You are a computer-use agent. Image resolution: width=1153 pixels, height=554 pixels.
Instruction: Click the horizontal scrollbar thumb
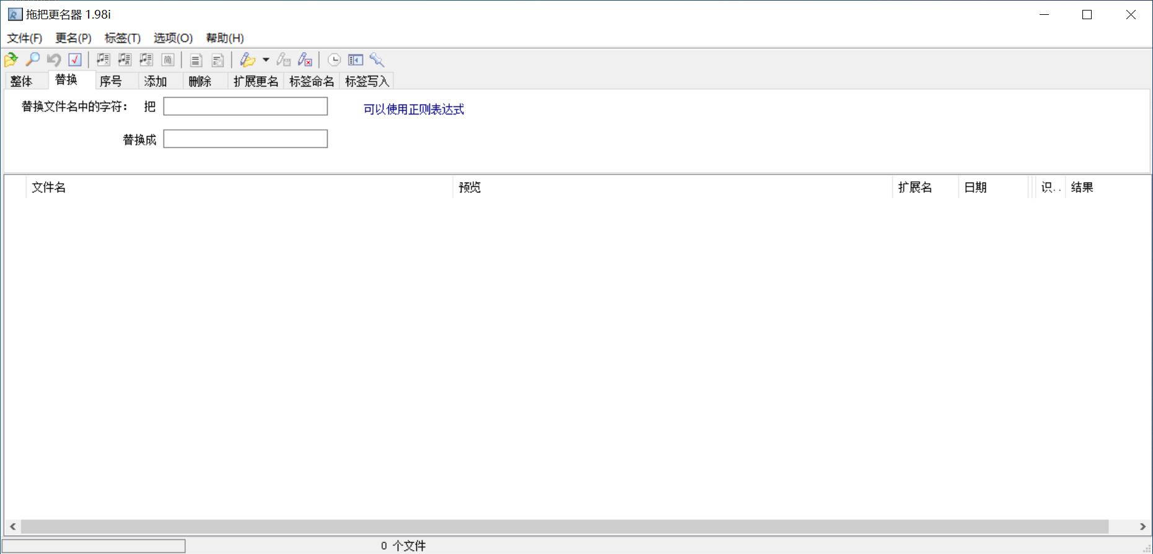564,527
